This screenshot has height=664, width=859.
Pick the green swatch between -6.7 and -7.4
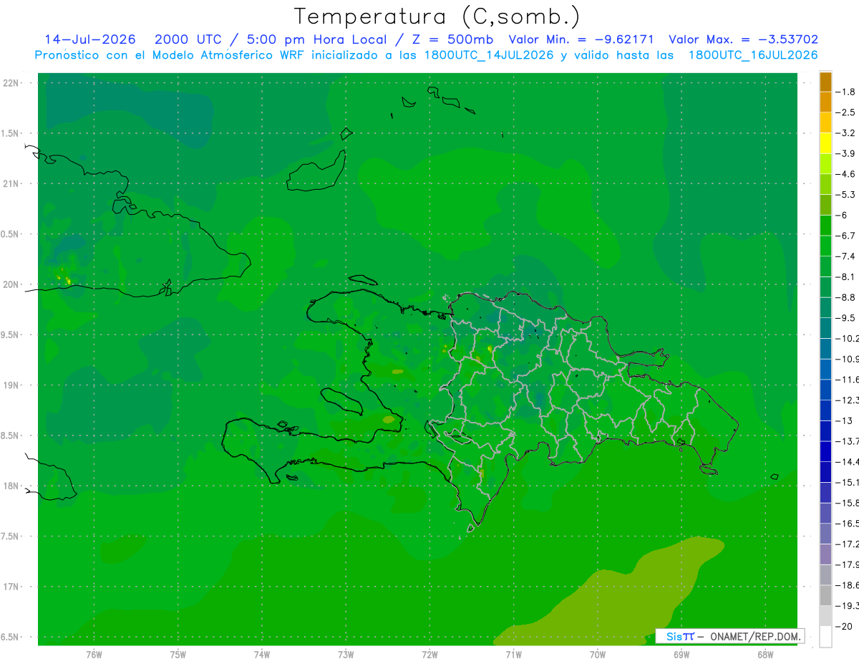[x=825, y=246]
